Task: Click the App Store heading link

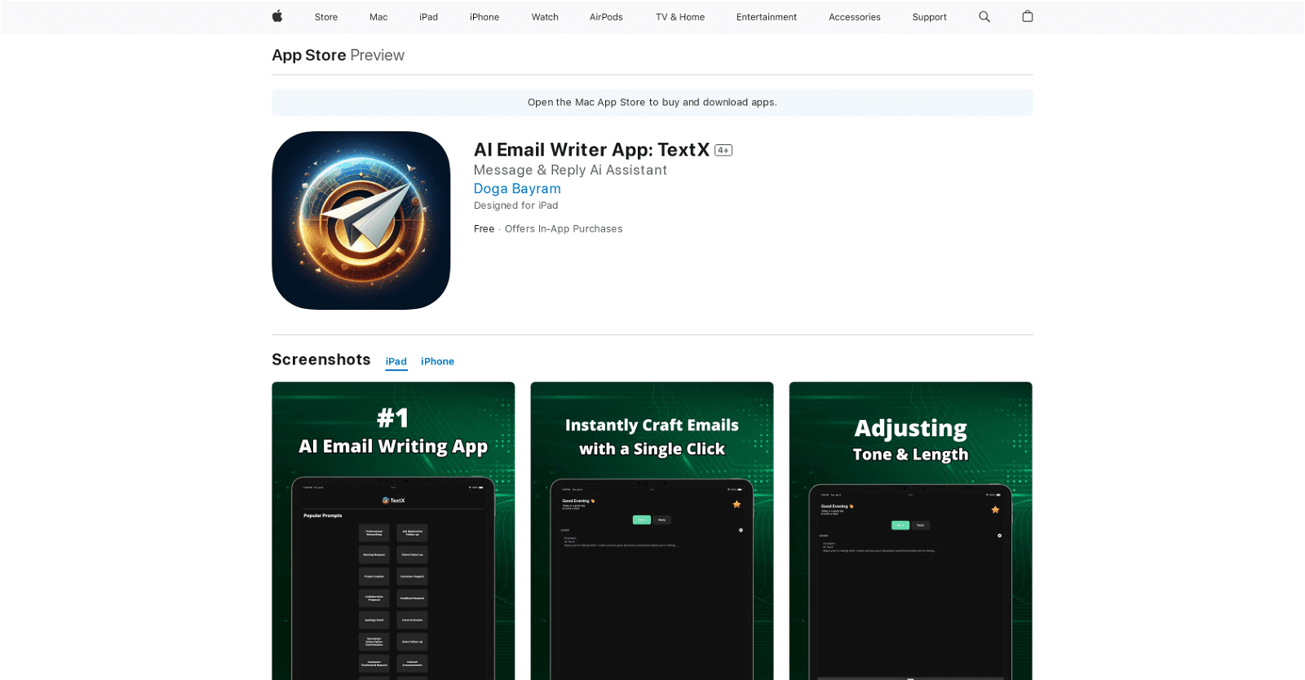Action: (309, 55)
